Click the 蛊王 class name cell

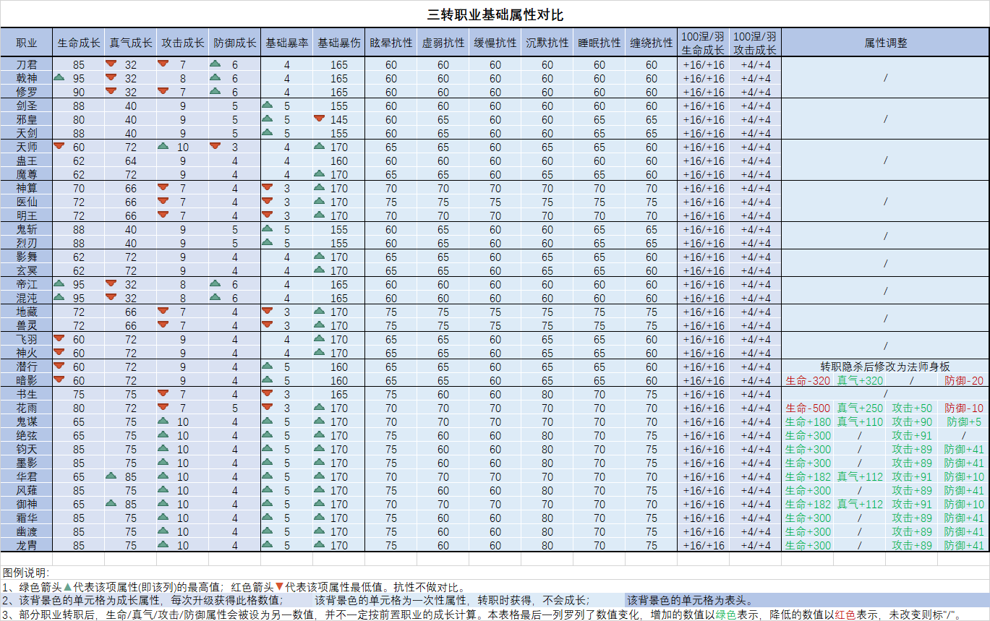[x=27, y=160]
